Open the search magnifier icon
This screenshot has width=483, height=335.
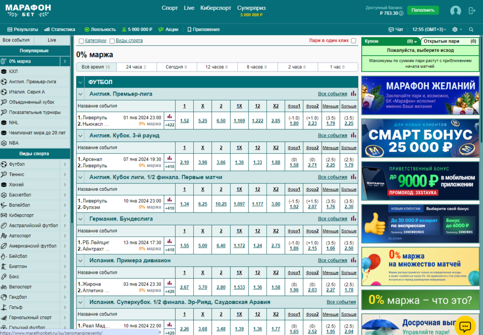(x=471, y=30)
